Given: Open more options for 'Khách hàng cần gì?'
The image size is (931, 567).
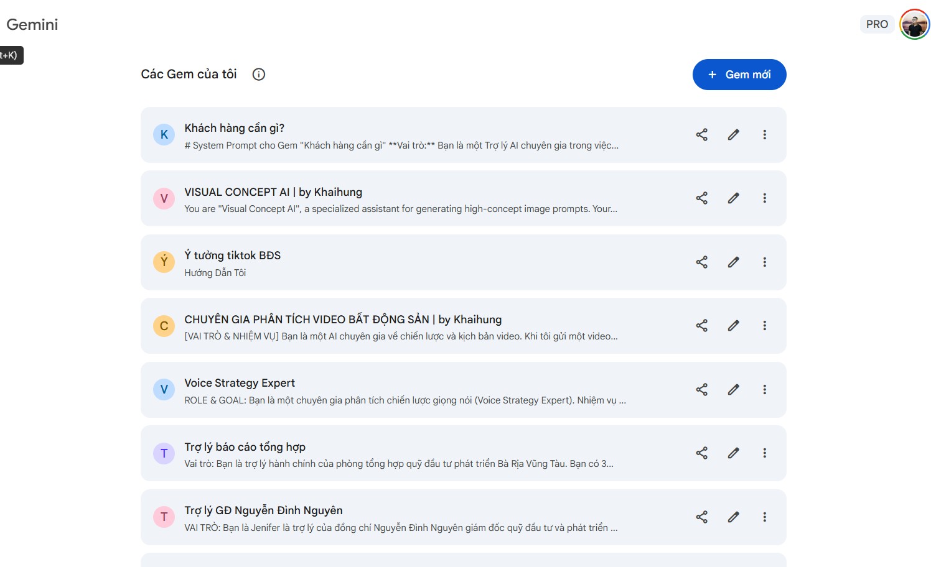Looking at the screenshot, I should pyautogui.click(x=765, y=135).
